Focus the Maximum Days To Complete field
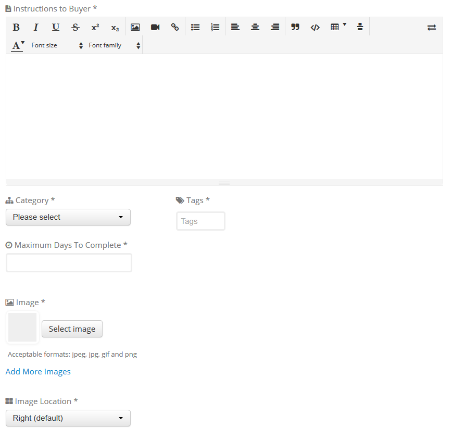The image size is (452, 440). [69, 263]
